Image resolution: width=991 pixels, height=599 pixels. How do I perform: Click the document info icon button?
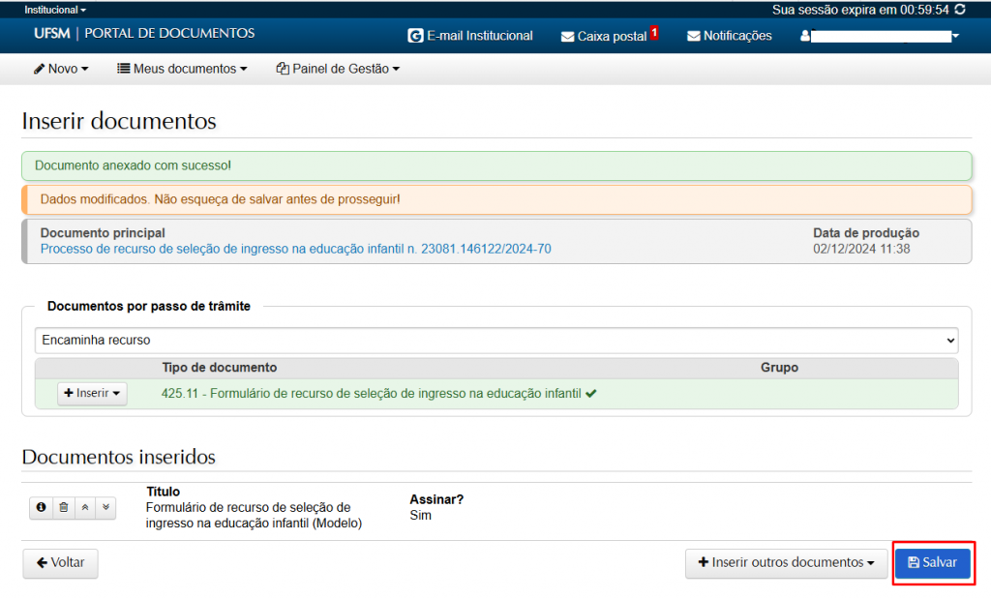pyautogui.click(x=41, y=507)
